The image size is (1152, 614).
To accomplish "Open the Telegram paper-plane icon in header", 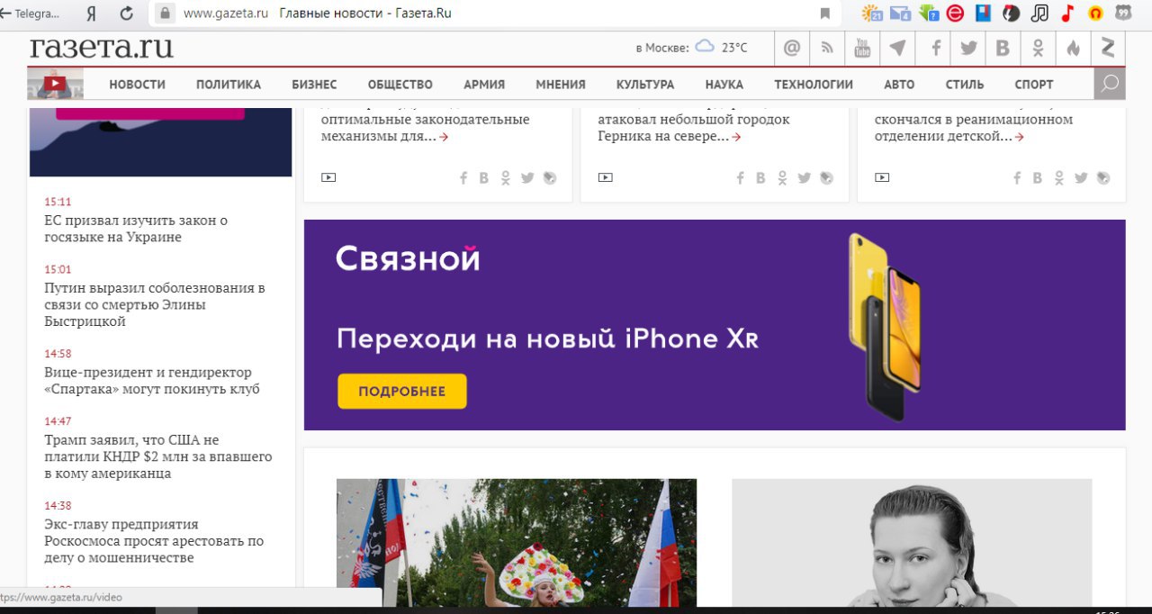I will tap(897, 48).
